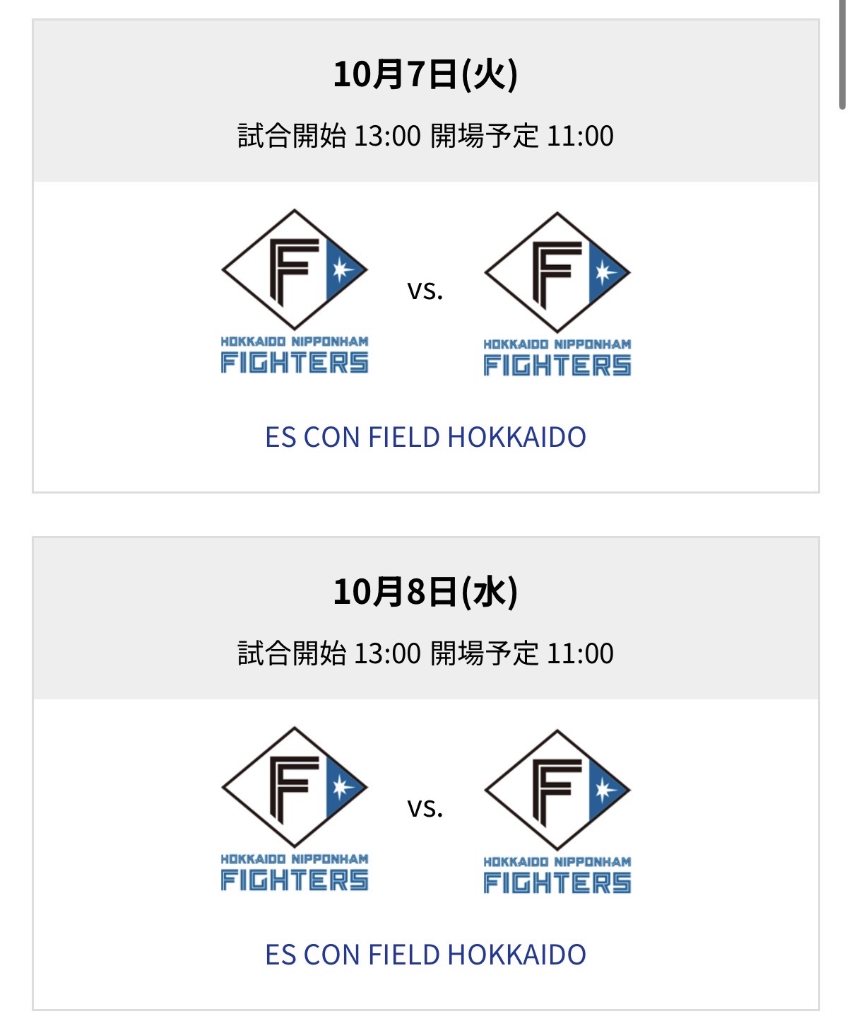The height and width of the screenshot is (1026, 852).
Task: Open ES CON FIELD HOKKAIDO link for 10月8日
Action: click(x=425, y=955)
